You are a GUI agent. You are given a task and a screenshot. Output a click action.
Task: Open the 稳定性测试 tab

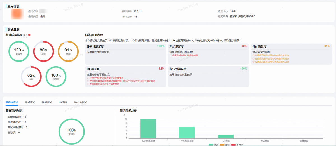81,103
